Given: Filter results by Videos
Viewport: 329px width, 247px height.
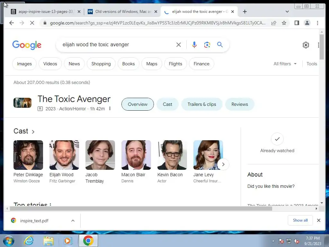Looking at the screenshot, I should (50, 64).
